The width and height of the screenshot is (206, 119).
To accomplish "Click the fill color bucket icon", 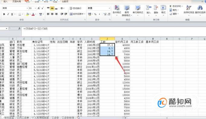I will 27,14.
